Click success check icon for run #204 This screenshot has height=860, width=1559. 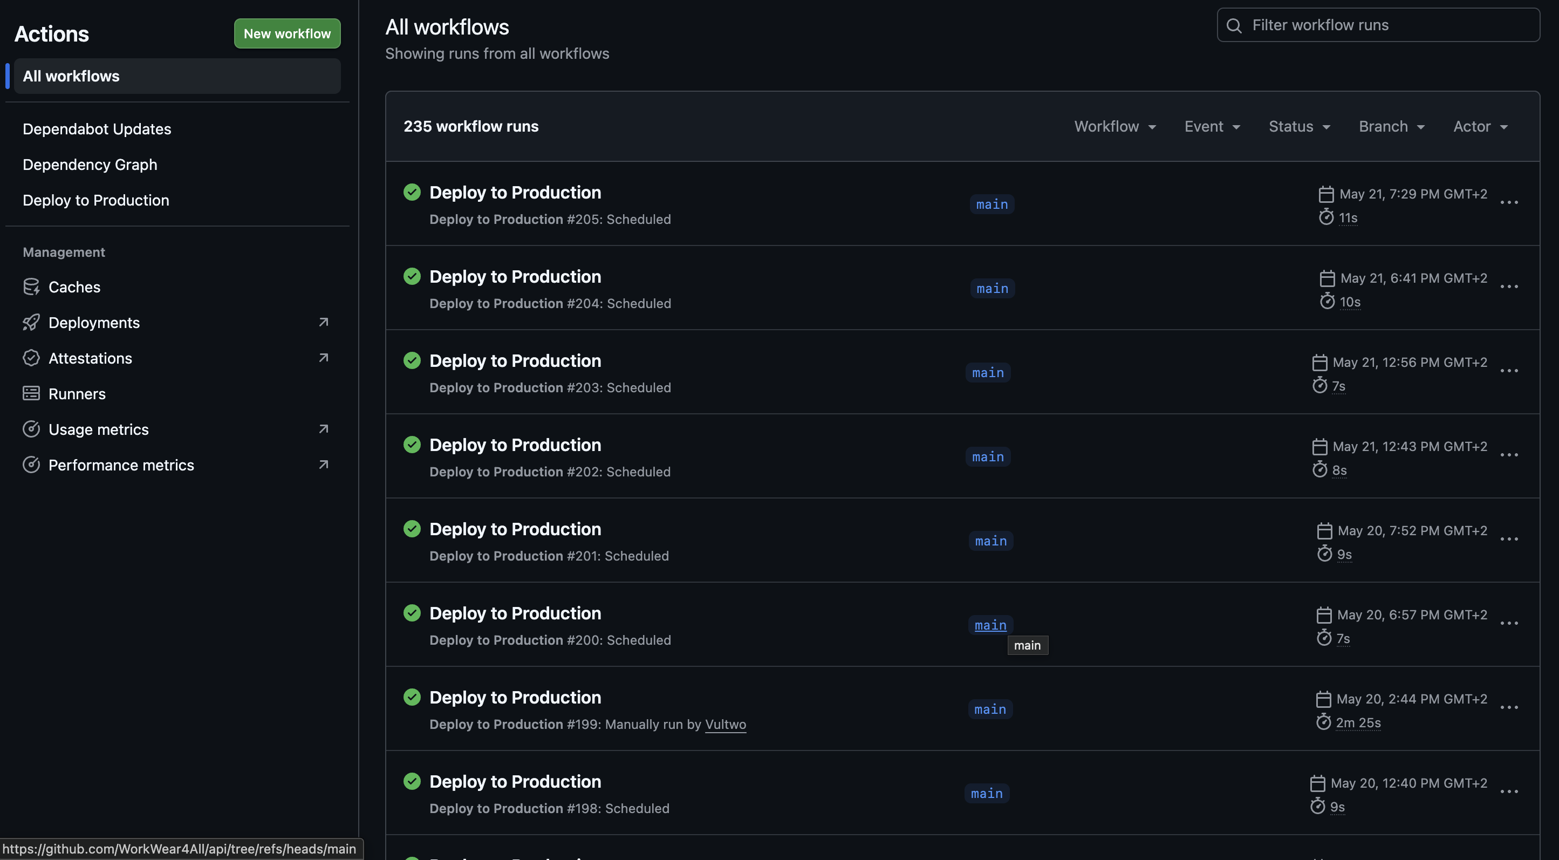412,276
